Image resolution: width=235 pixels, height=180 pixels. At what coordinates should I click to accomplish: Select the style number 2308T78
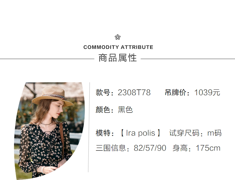(x=134, y=93)
